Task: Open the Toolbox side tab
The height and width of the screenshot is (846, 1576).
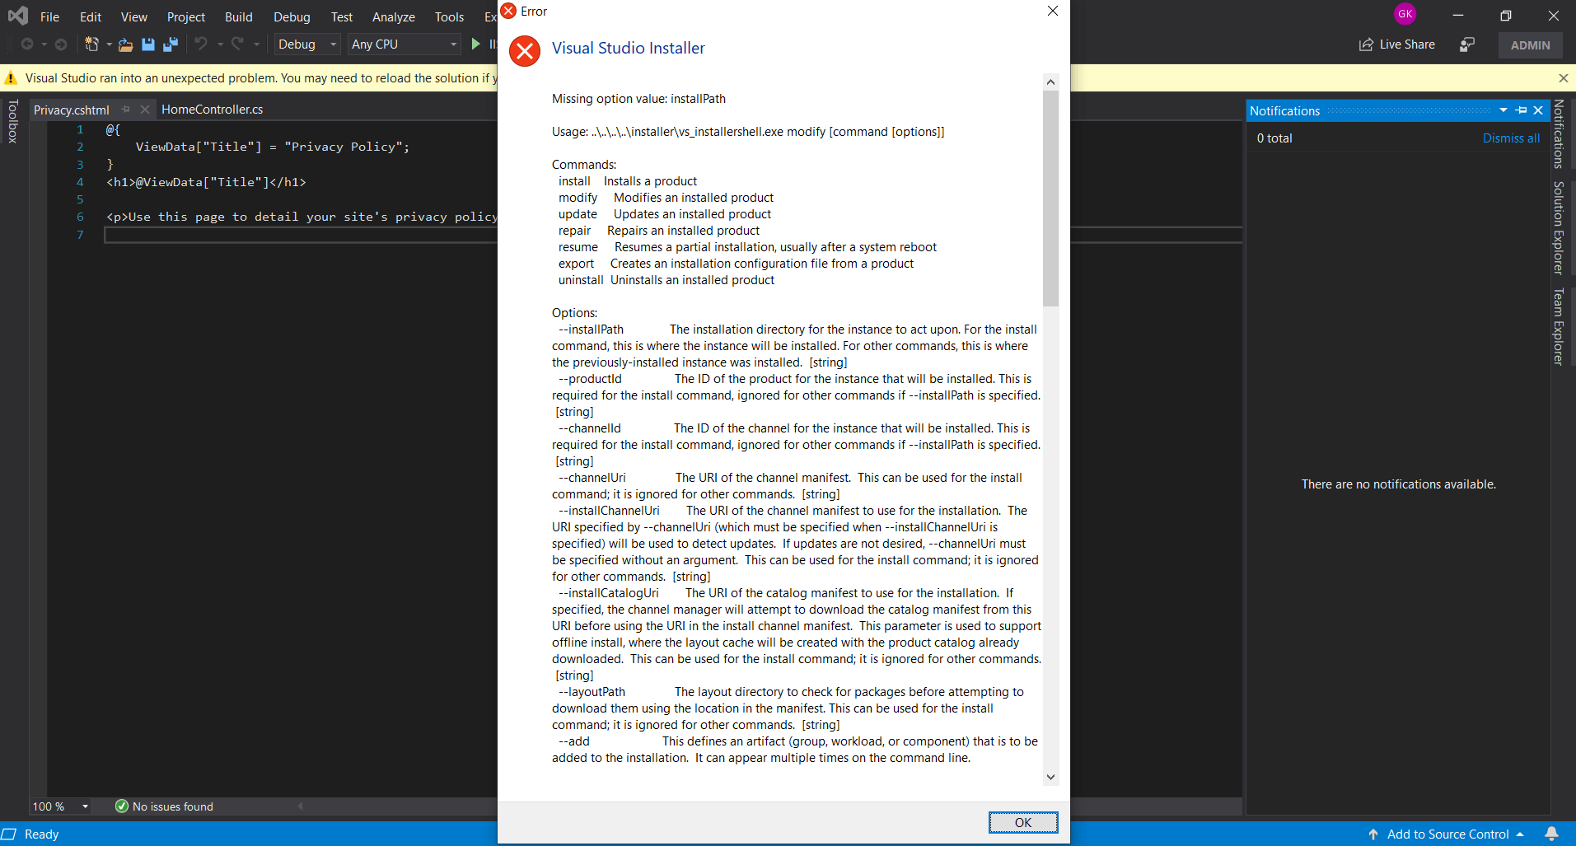Action: pos(12,121)
